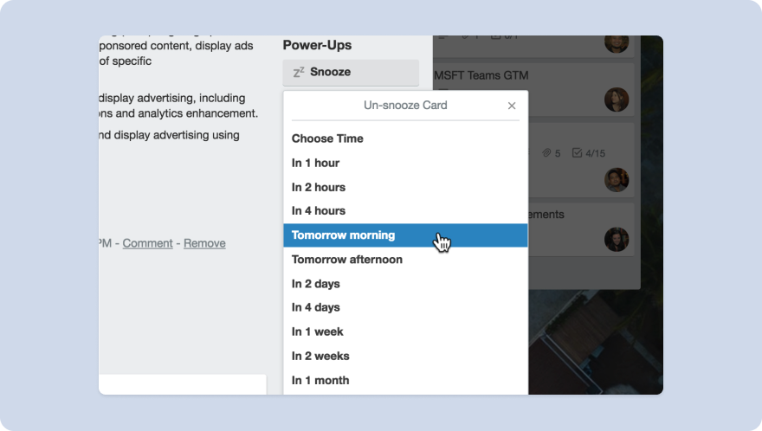Image resolution: width=762 pixels, height=431 pixels.
Task: Choose "In 2 hours" from the list
Action: [319, 187]
